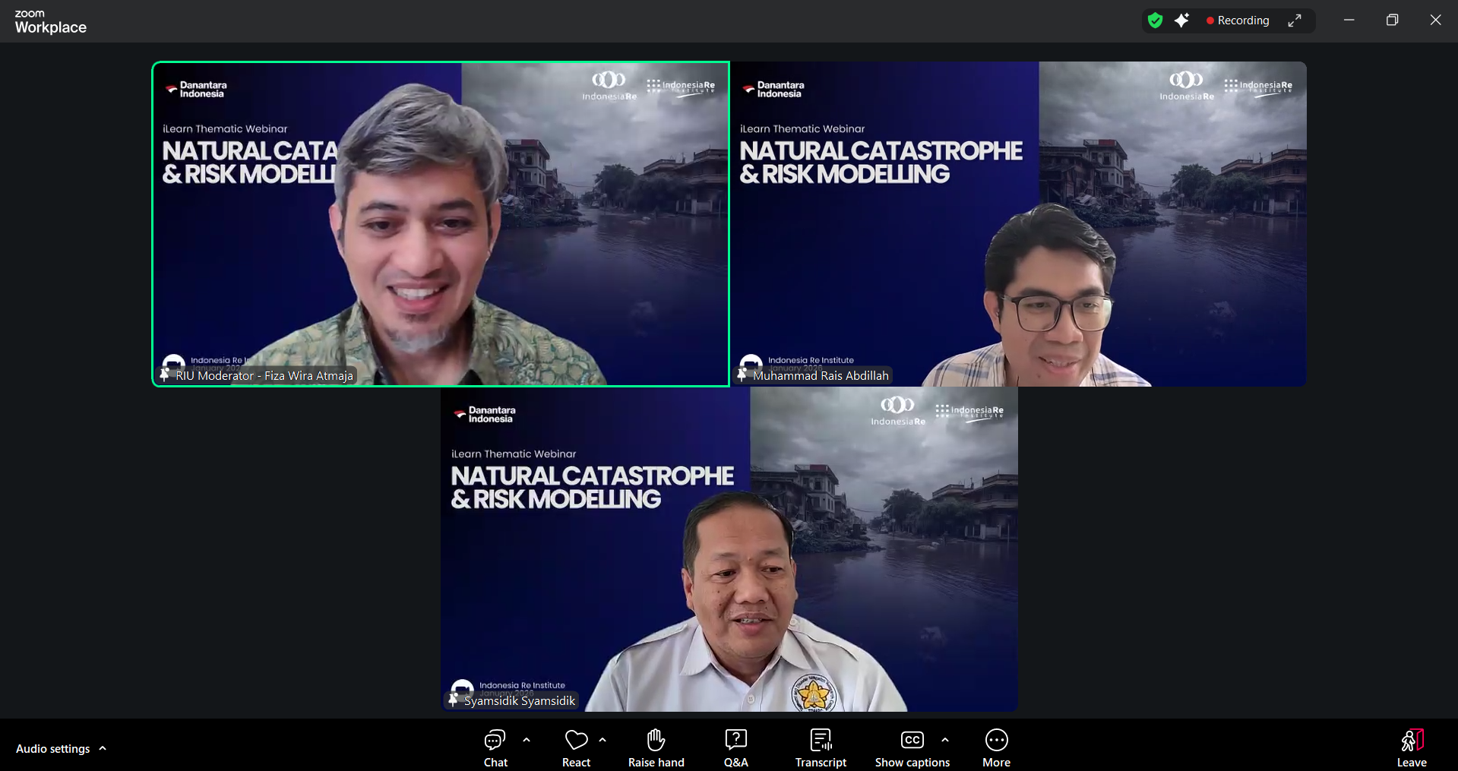Click the name label 'Syamsidik Syamsidik'
This screenshot has width=1458, height=771.
(x=520, y=701)
